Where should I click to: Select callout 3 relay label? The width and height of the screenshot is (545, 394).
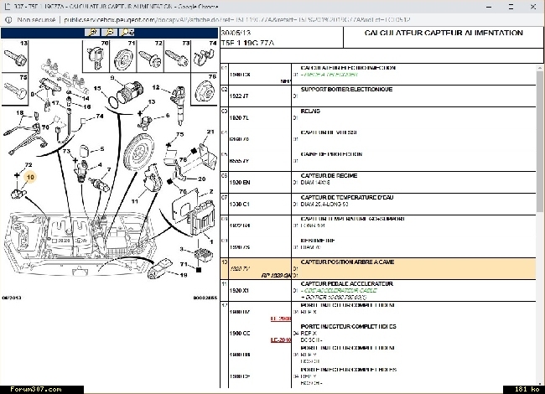(x=182, y=249)
